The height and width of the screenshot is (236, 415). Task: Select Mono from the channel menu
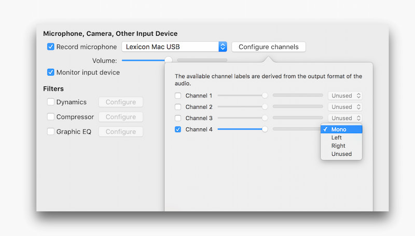(x=339, y=129)
